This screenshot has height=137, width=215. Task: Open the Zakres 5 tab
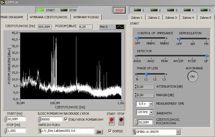pos(205,18)
